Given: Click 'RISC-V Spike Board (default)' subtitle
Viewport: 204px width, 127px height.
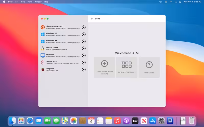Looking at the screenshot, I should (57, 50).
